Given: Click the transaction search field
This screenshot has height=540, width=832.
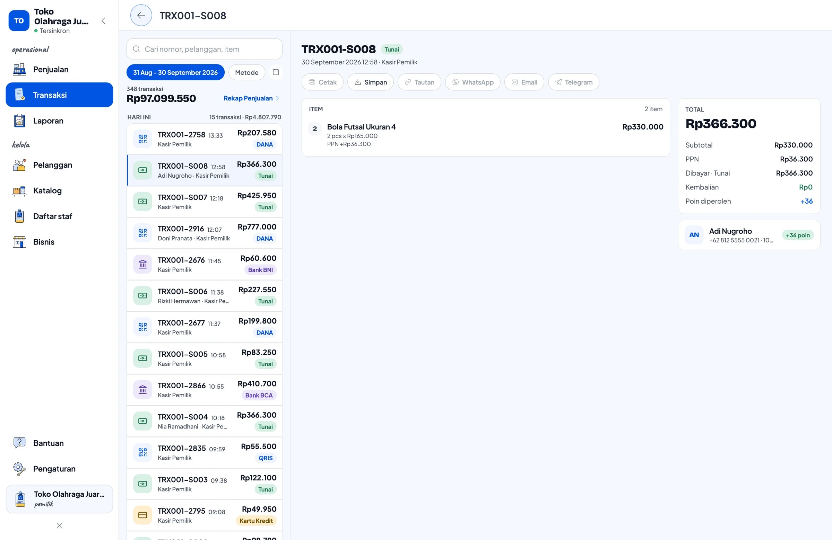Looking at the screenshot, I should click(204, 49).
